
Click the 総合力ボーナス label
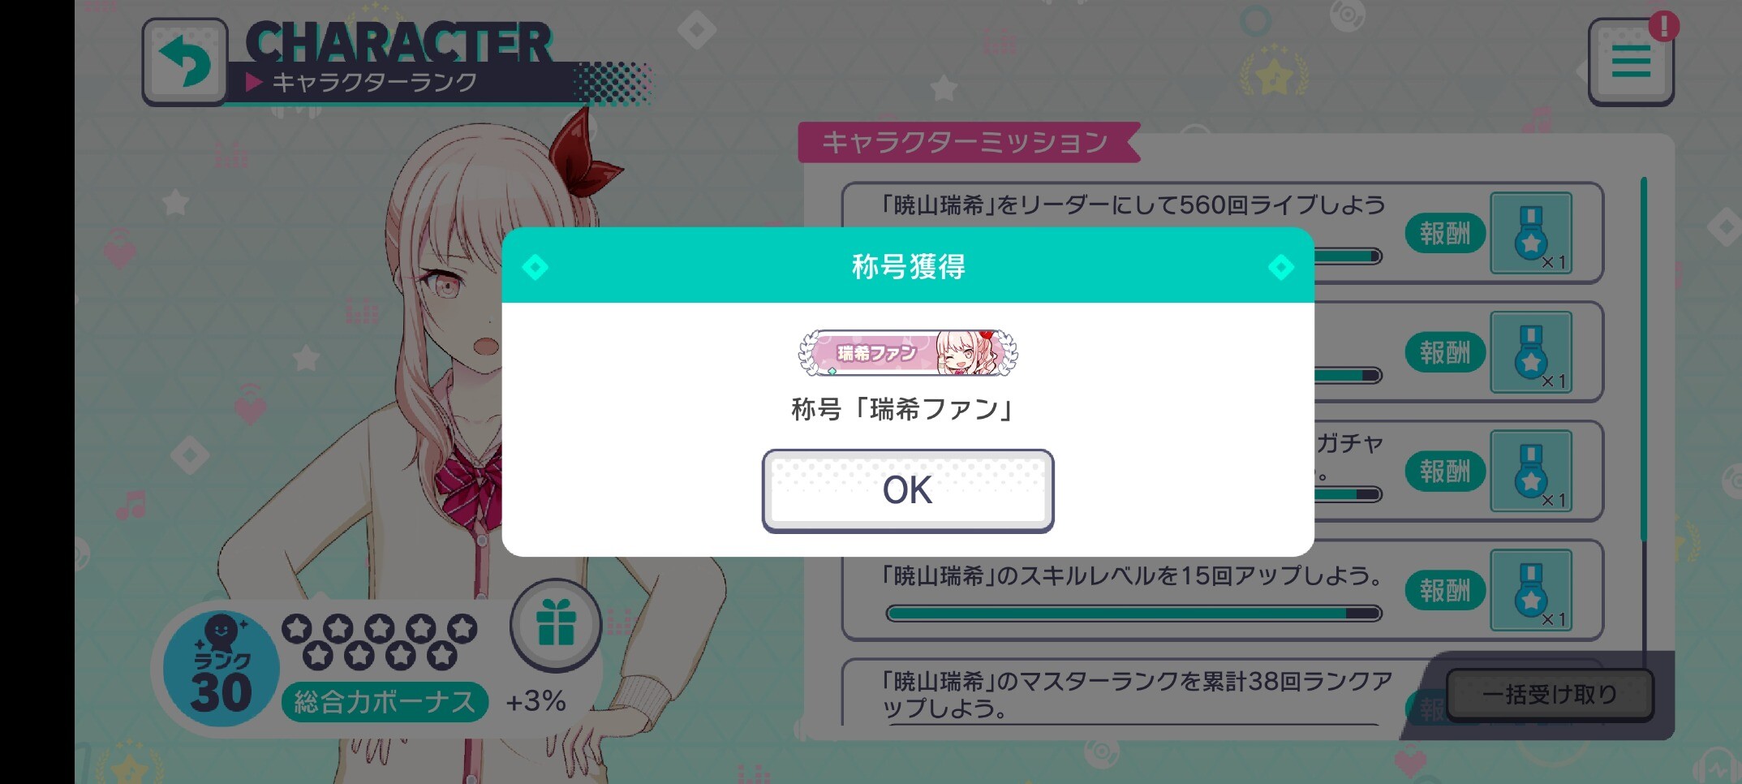(x=385, y=702)
